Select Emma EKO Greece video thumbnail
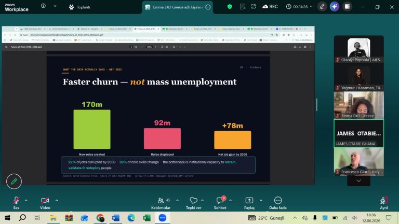The width and height of the screenshot is (399, 224). [x=359, y=105]
